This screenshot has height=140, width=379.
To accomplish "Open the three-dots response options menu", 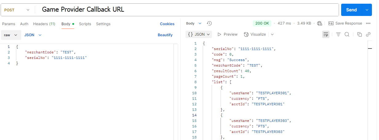I will pos(368,23).
